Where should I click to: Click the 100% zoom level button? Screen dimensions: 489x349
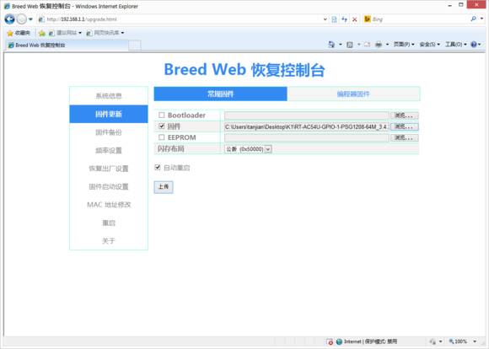pos(458,341)
